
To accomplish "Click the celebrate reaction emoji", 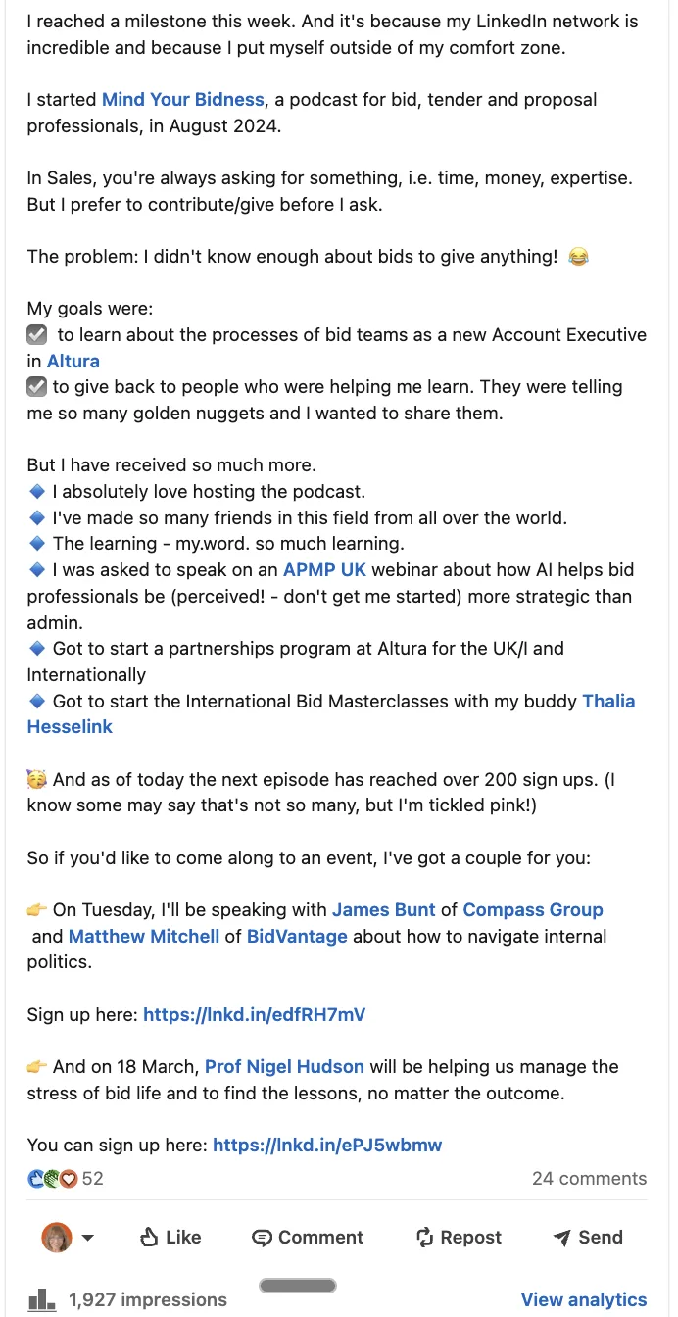I will 51,1178.
